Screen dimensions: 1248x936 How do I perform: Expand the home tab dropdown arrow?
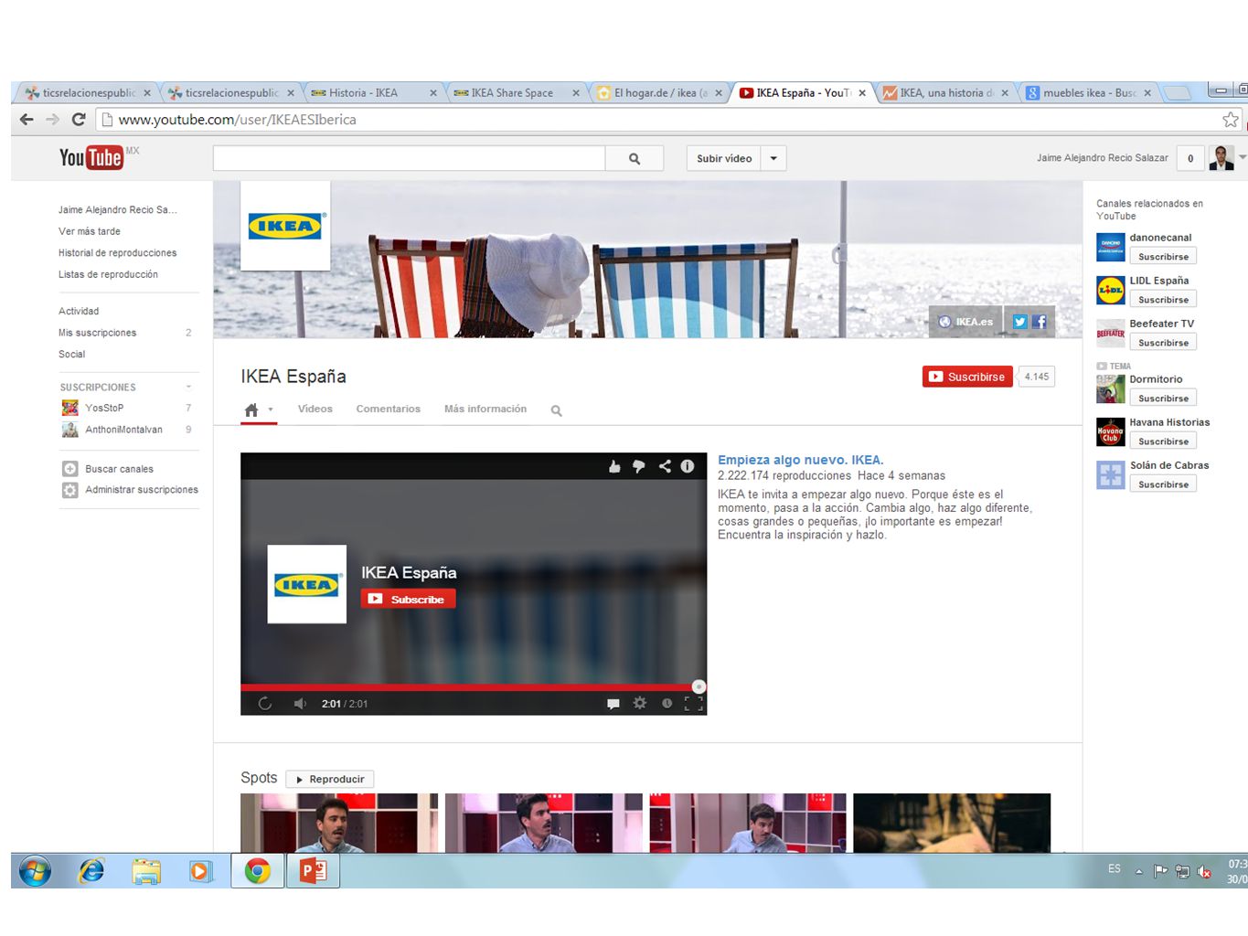click(x=271, y=409)
